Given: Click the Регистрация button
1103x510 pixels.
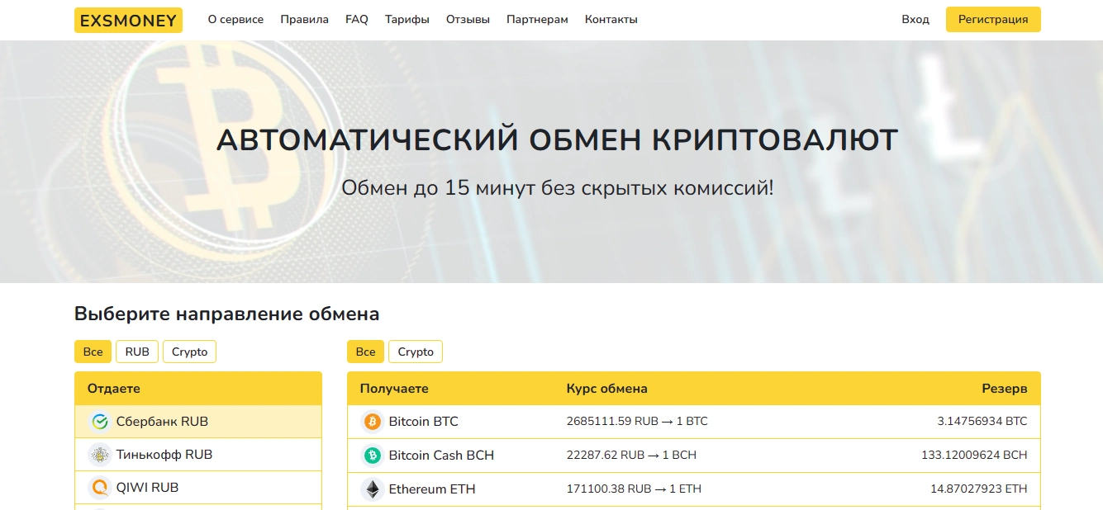Looking at the screenshot, I should pos(993,20).
